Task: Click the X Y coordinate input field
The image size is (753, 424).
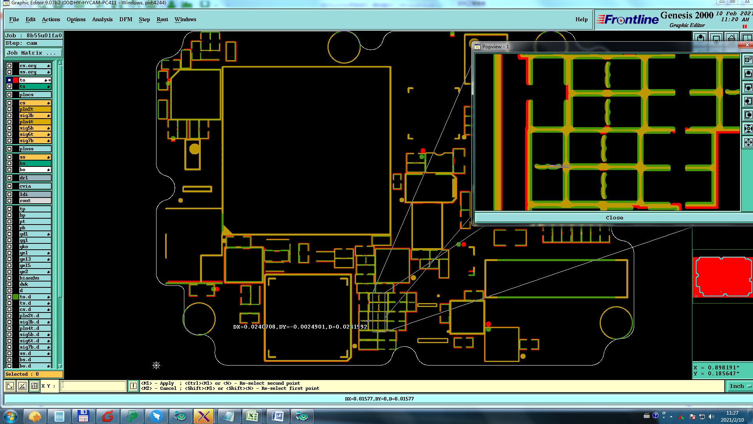Action: tap(93, 386)
